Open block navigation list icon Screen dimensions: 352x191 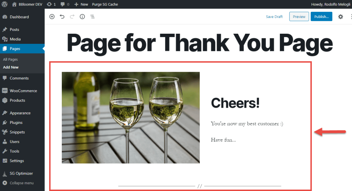tap(92, 17)
